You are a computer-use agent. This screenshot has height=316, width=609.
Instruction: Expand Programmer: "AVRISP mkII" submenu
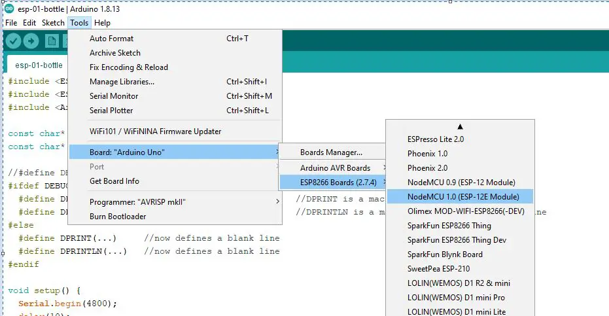click(x=175, y=202)
